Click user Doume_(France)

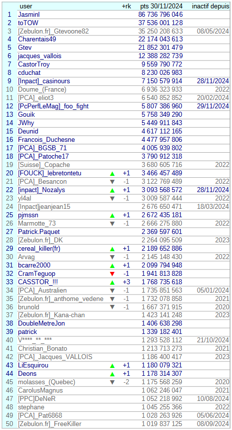[x=42, y=90]
